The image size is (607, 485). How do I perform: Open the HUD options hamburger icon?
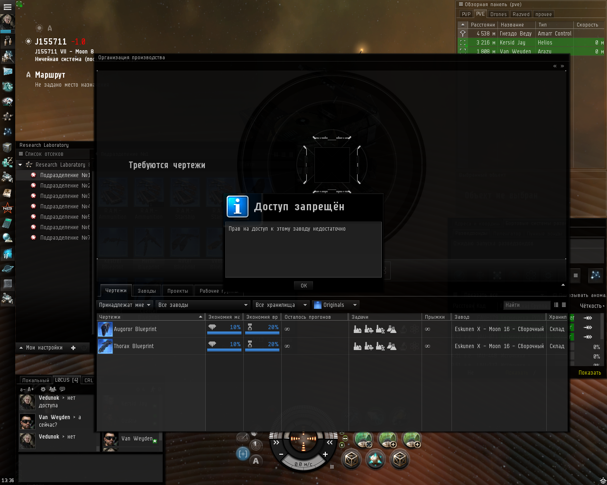pos(332,467)
